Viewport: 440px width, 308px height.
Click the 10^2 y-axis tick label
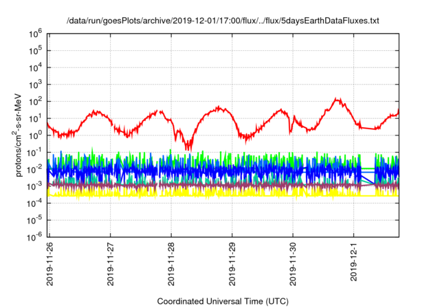point(35,102)
